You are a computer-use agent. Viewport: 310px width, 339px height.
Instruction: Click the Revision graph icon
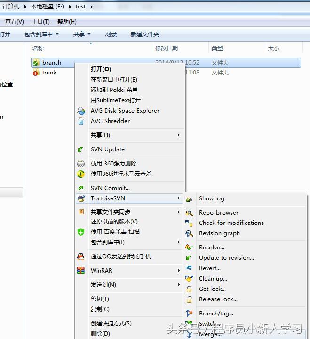pyautogui.click(x=189, y=233)
